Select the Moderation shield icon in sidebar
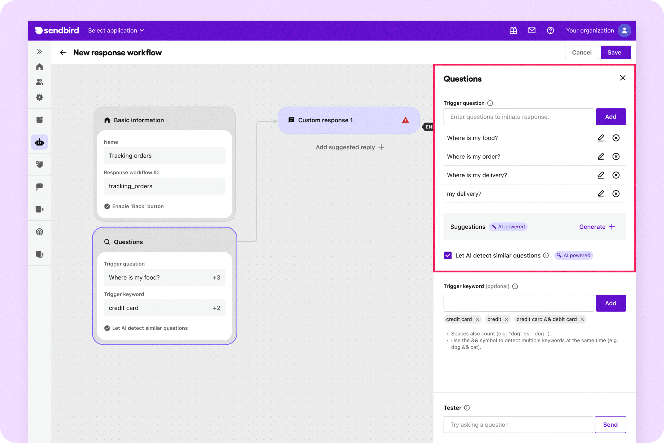Screen dimensions: 664x443 pyautogui.click(x=40, y=164)
